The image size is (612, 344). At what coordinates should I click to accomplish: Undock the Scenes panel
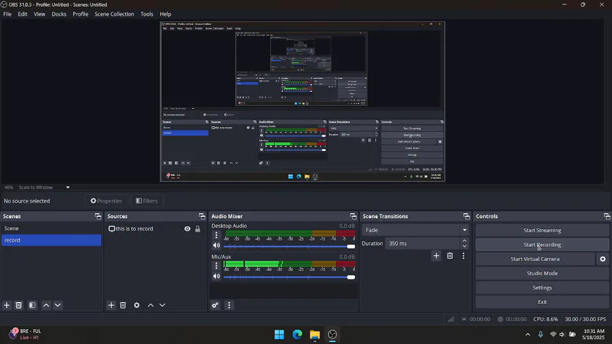[97, 216]
